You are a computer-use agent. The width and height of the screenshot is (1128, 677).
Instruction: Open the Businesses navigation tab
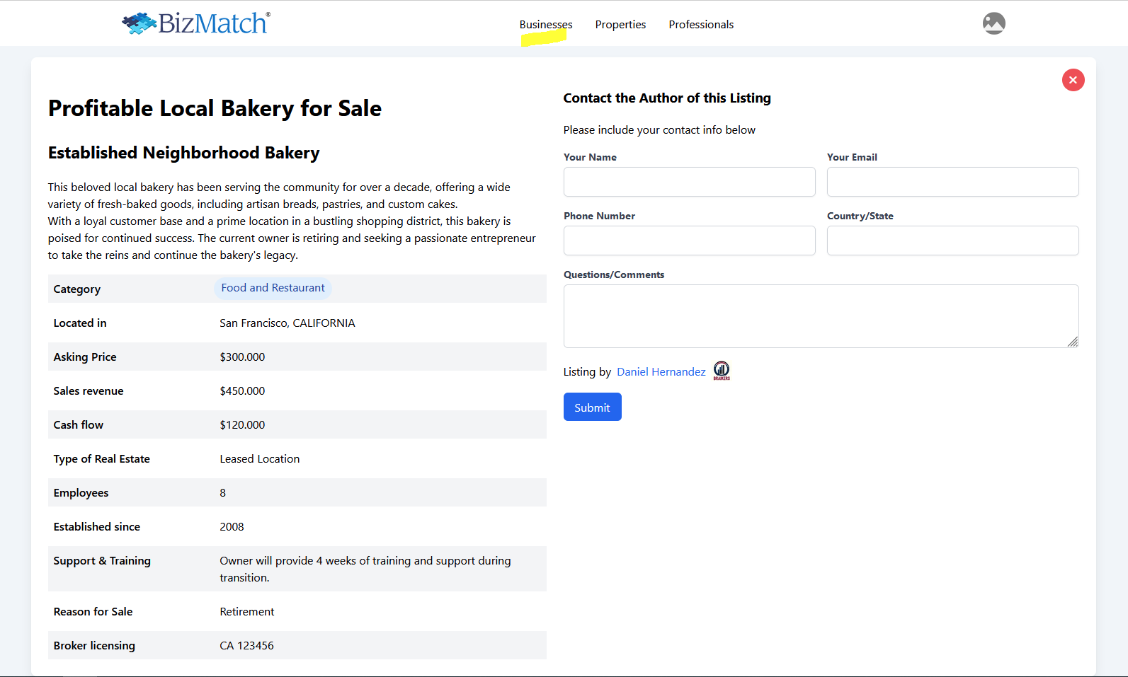pyautogui.click(x=545, y=25)
